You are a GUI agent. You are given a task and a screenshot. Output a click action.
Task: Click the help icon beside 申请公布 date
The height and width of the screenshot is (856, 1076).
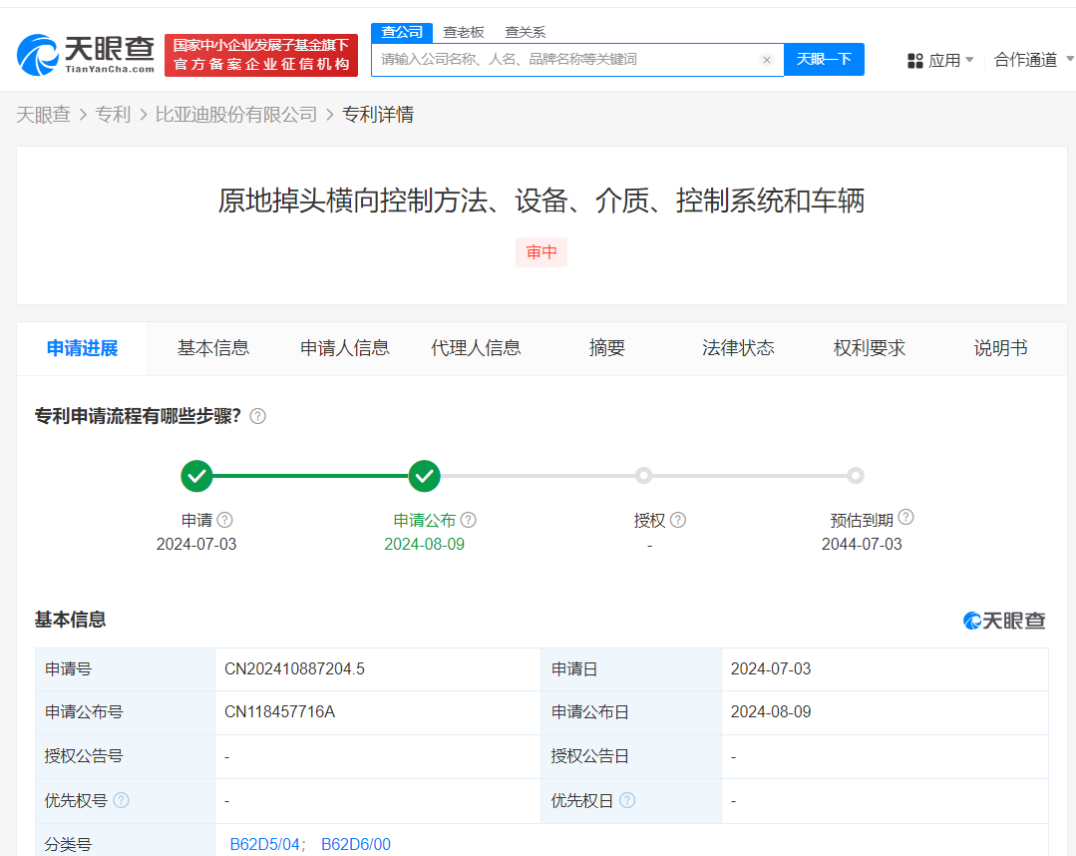[x=469, y=520]
